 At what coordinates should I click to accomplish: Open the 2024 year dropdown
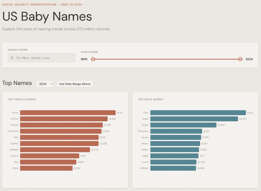pyautogui.click(x=45, y=84)
